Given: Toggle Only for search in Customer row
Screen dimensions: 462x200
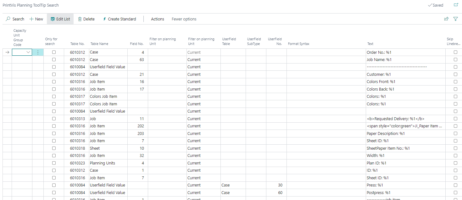Looking at the screenshot, I should tap(54, 74).
